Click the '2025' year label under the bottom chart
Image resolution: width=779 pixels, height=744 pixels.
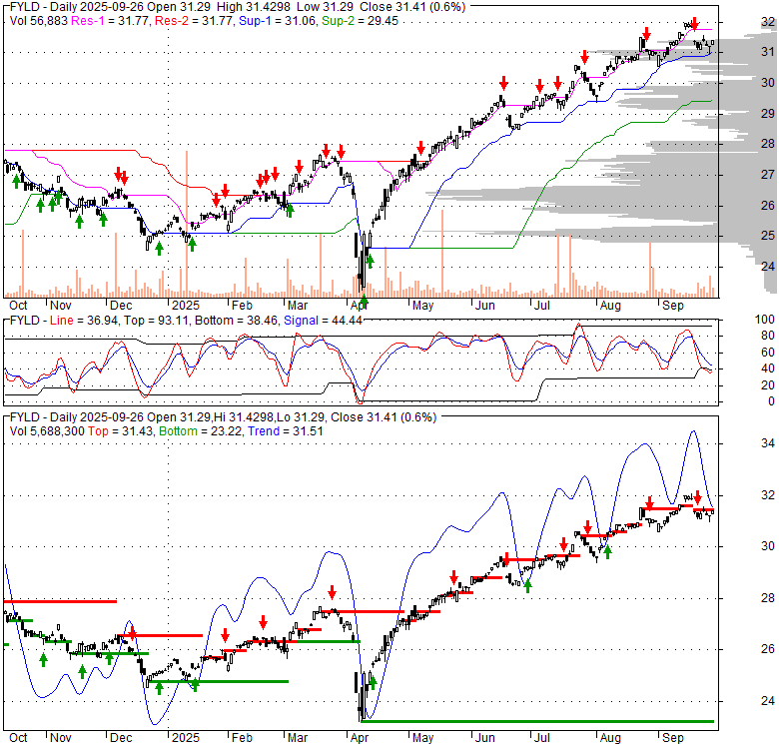(186, 738)
